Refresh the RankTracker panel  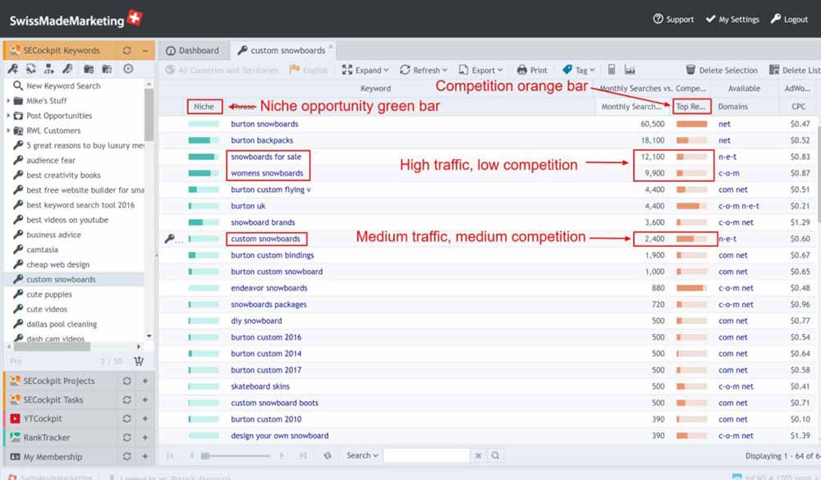(126, 437)
